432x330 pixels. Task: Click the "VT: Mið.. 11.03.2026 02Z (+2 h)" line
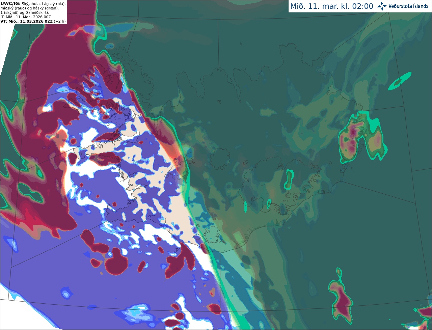tap(33, 21)
